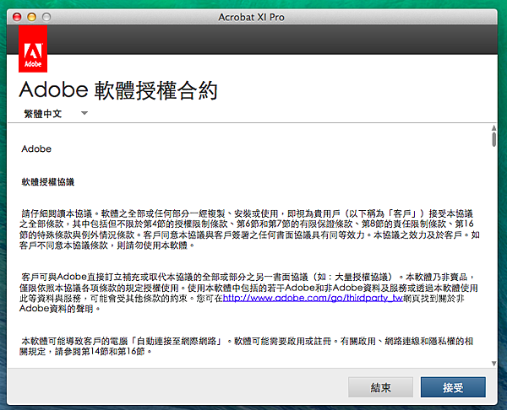This screenshot has width=507, height=410.
Task: Click the license text scrollbar thumb
Action: pyautogui.click(x=493, y=139)
